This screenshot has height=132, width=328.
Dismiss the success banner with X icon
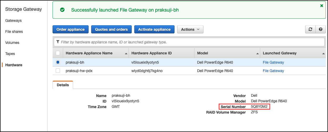pyautogui.click(x=321, y=6)
